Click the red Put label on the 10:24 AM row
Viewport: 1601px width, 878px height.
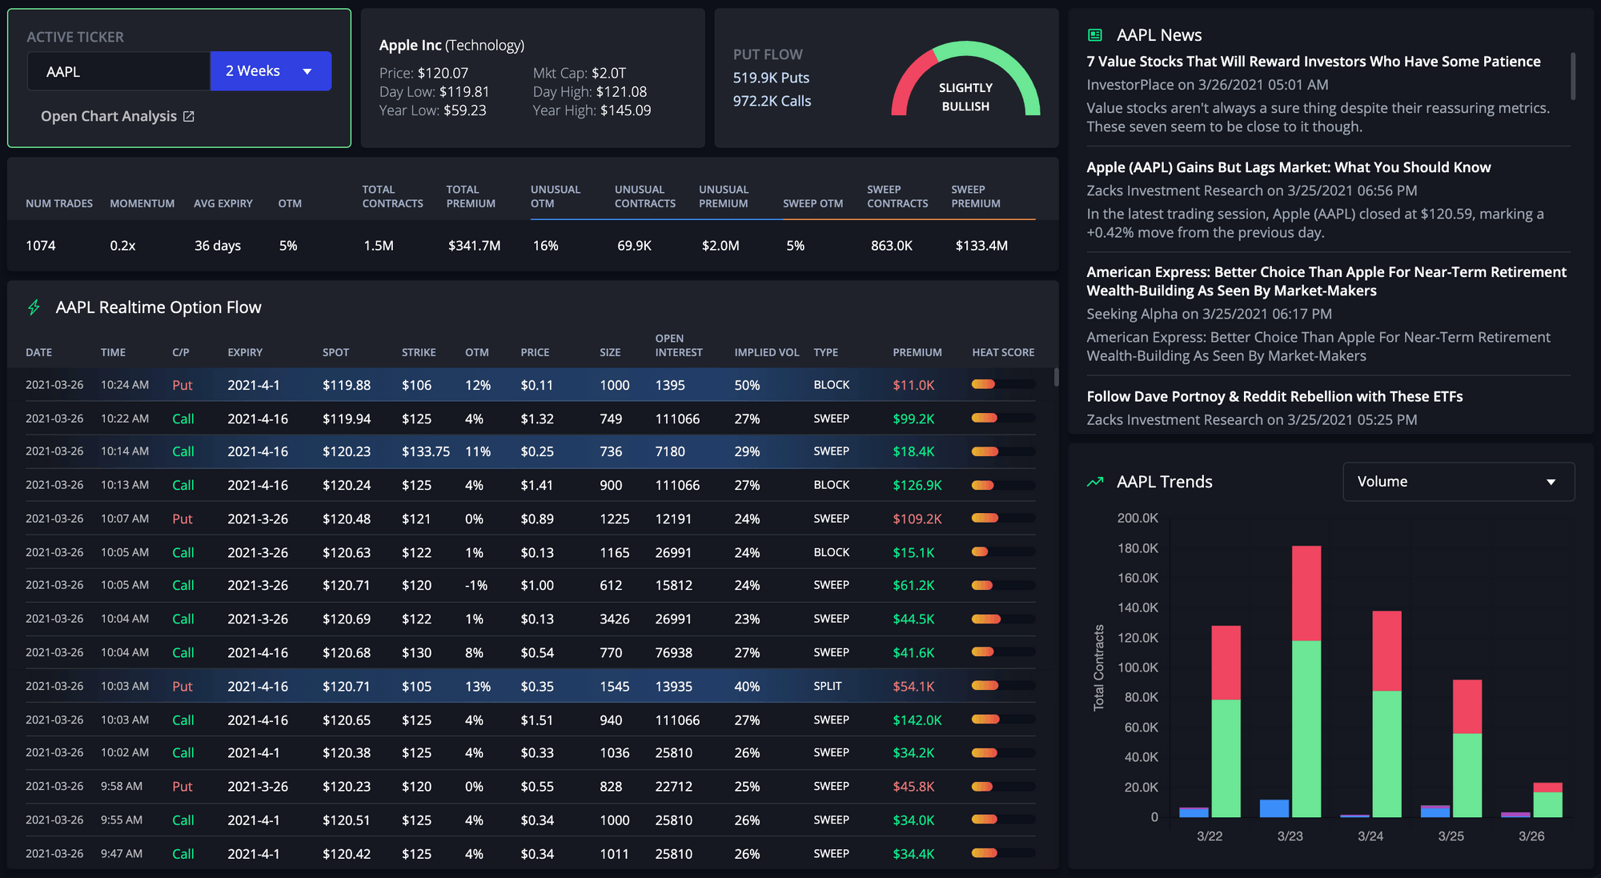pos(183,385)
